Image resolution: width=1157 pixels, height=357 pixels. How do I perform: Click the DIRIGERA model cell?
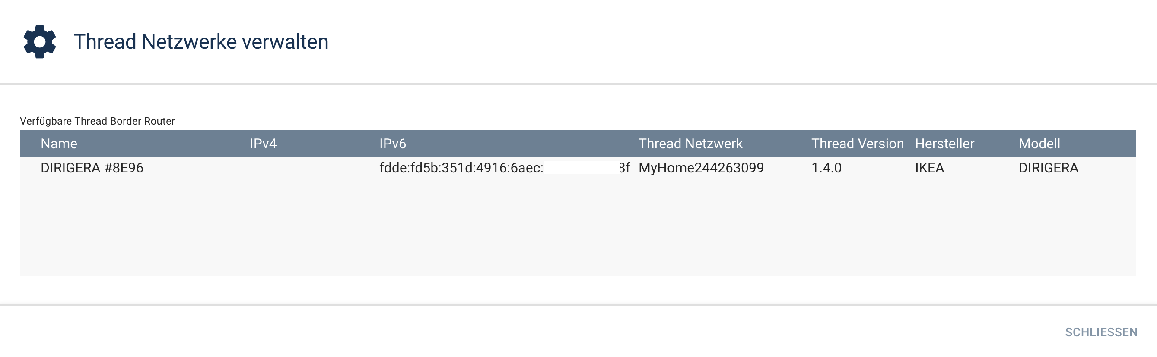[1048, 168]
